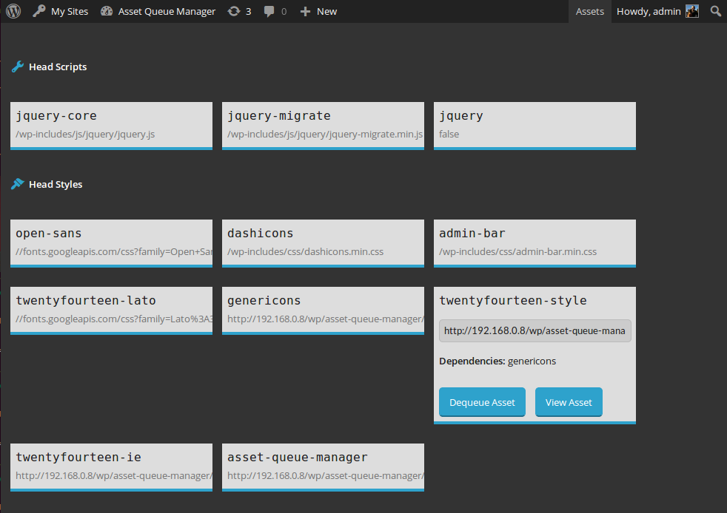Click the jquery-migrate.min.js path text
727x513 pixels.
(x=325, y=135)
